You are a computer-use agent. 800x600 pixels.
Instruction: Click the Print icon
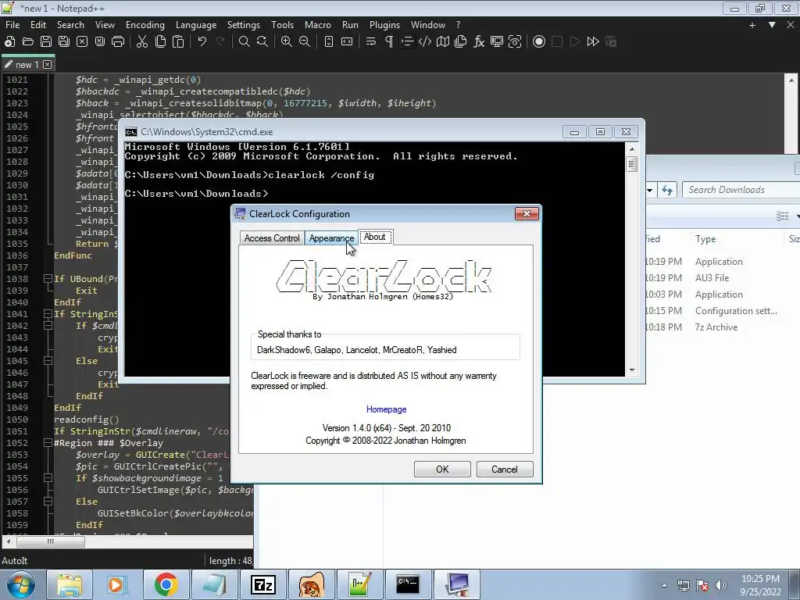tap(118, 42)
